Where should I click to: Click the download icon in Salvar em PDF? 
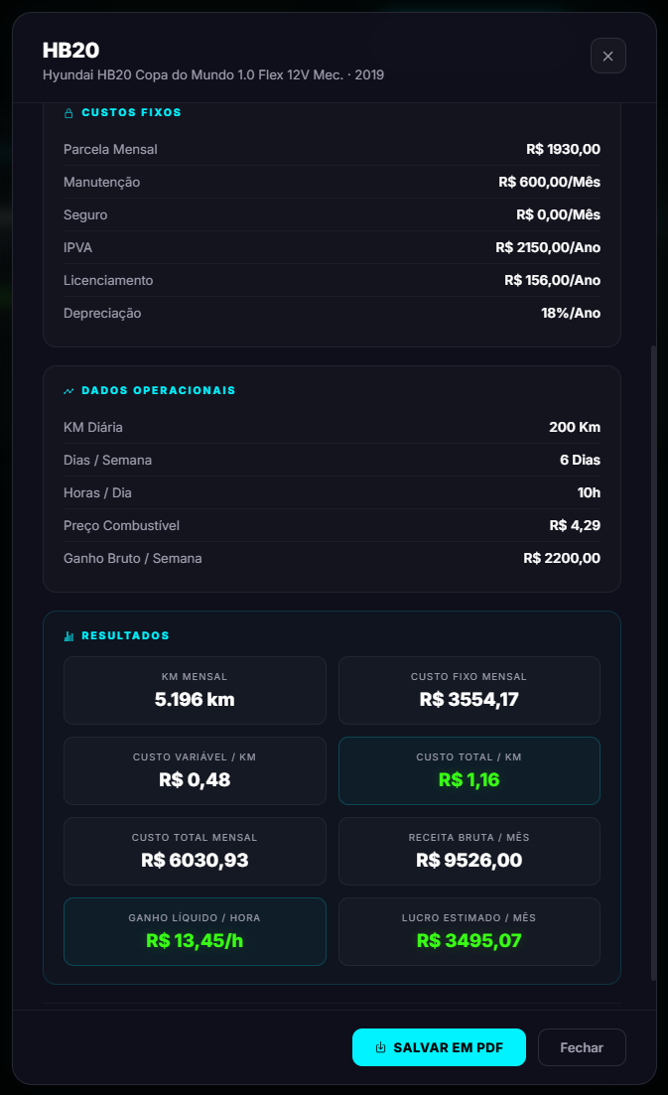tap(380, 1047)
